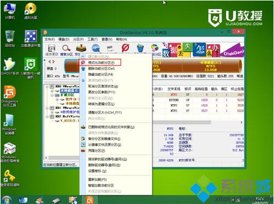
Task: Choose 转换为逻辑分区(L) menu entry
Action: coord(116,104)
